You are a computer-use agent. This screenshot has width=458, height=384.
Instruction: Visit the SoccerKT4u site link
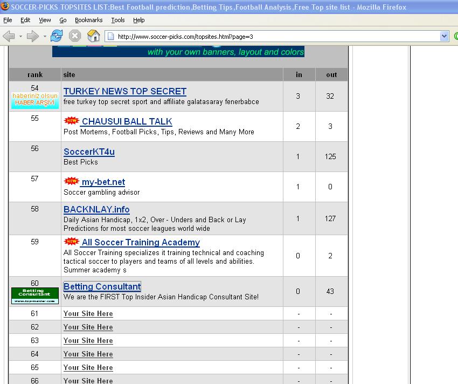click(x=89, y=152)
